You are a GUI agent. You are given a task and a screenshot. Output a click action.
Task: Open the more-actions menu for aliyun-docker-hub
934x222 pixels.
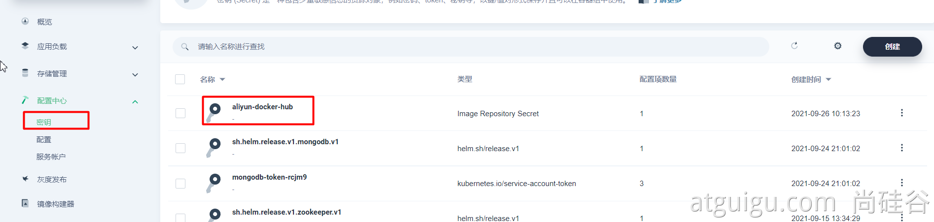click(x=901, y=113)
